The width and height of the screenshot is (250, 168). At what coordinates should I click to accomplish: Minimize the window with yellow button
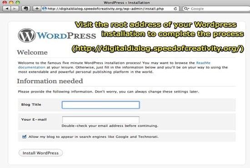[11, 2]
